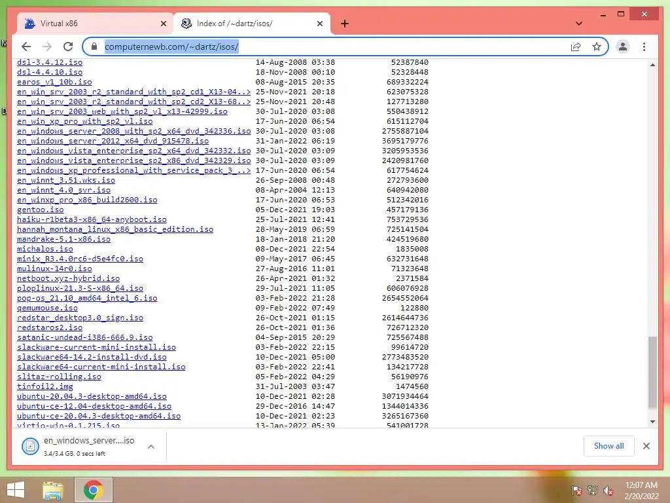Go back with the browser back arrow
Image resolution: width=670 pixels, height=503 pixels.
pyautogui.click(x=26, y=47)
